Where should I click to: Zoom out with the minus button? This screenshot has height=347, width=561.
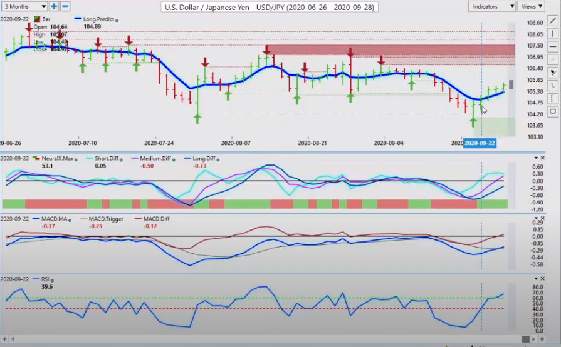[x=65, y=6]
